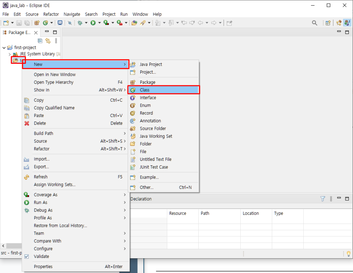Click the green Run toolbar button

click(x=93, y=23)
